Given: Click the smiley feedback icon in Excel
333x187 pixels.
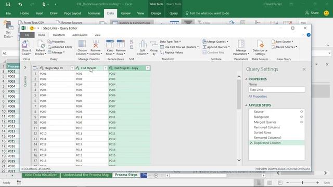Looking at the screenshot, I should [326, 13].
